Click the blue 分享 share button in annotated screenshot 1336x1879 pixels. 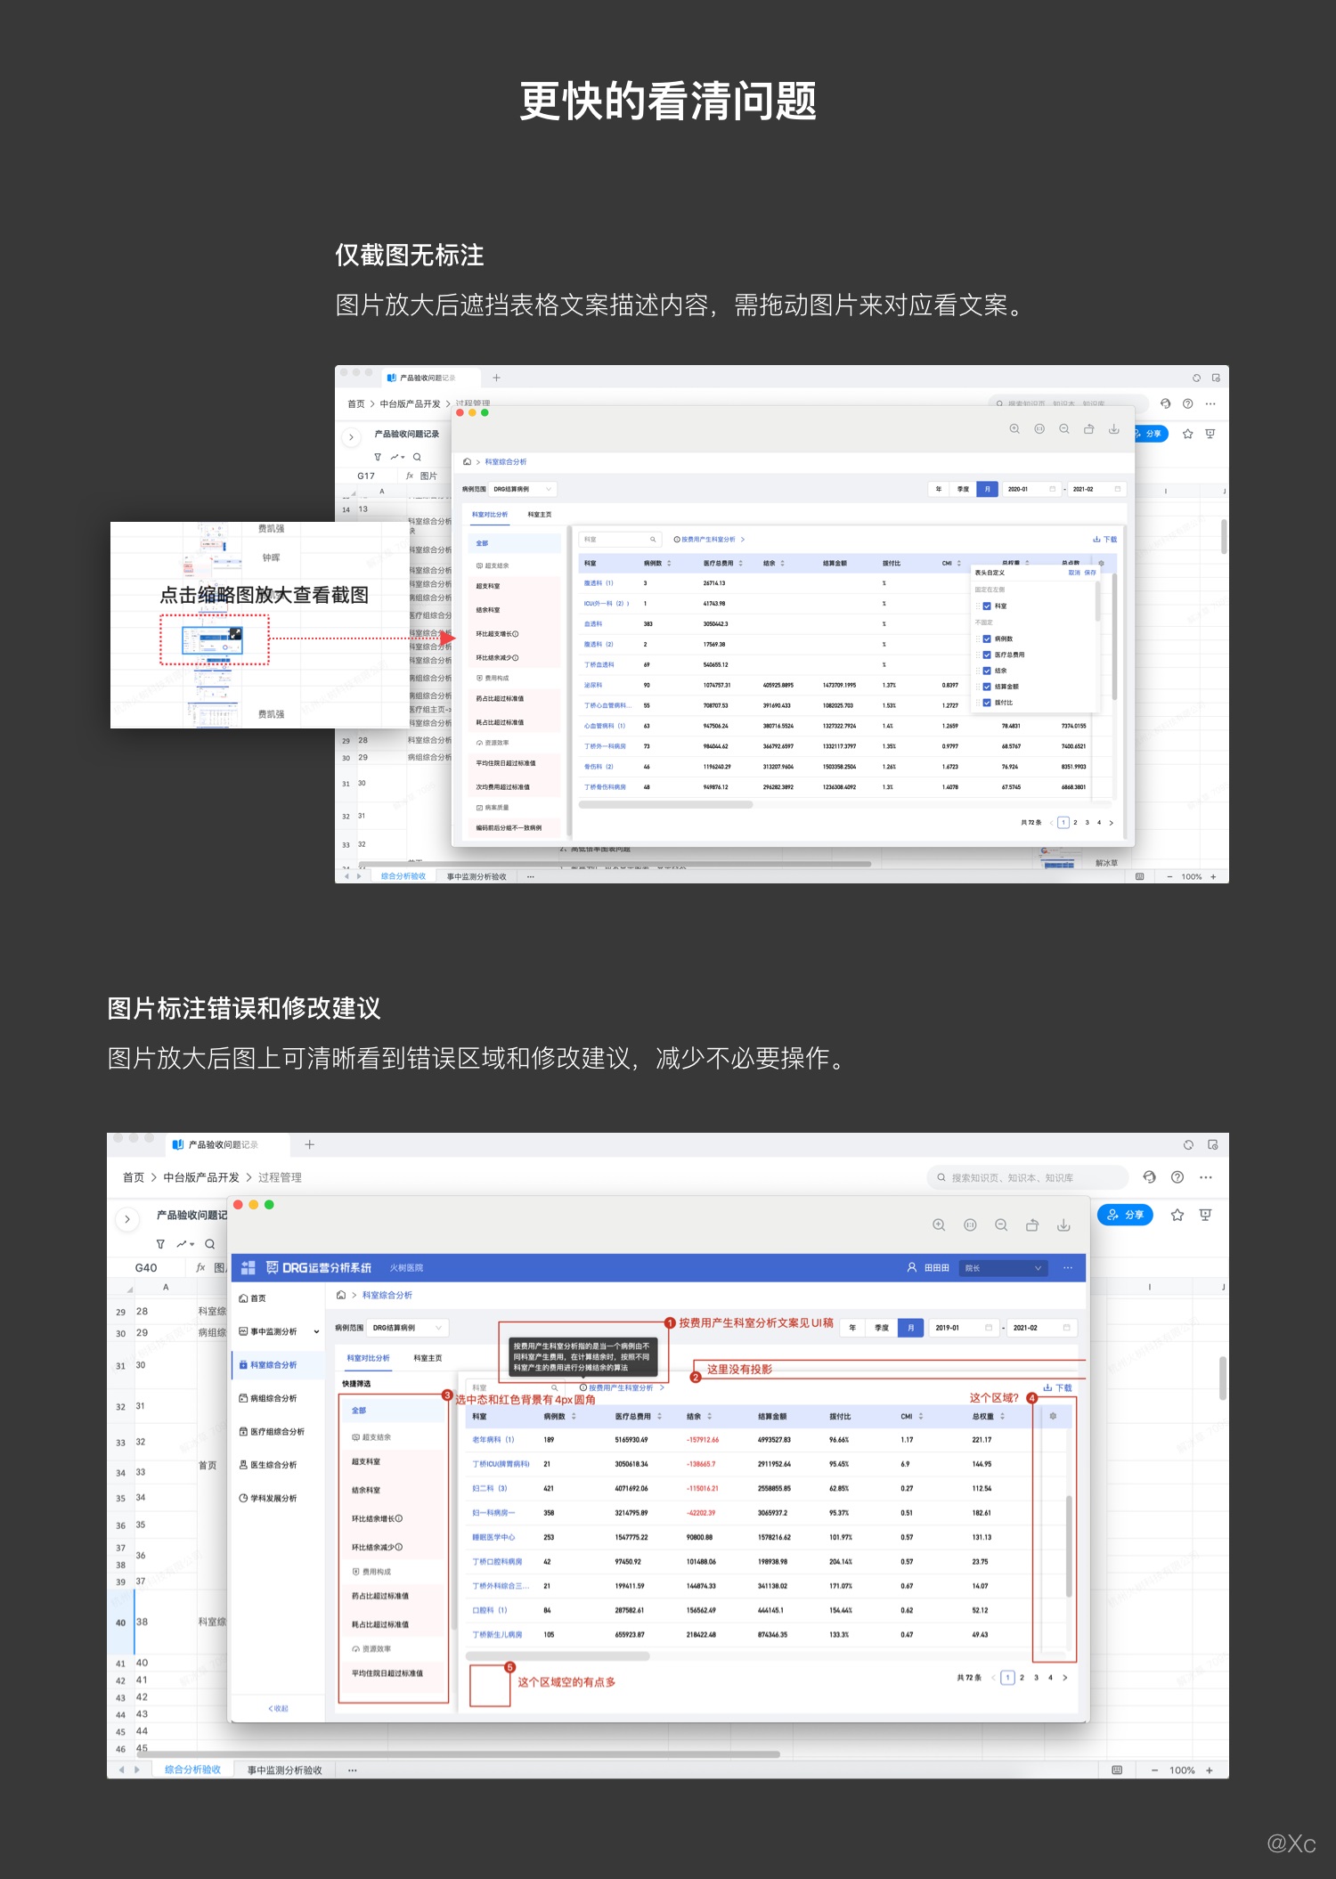pos(1126,1215)
